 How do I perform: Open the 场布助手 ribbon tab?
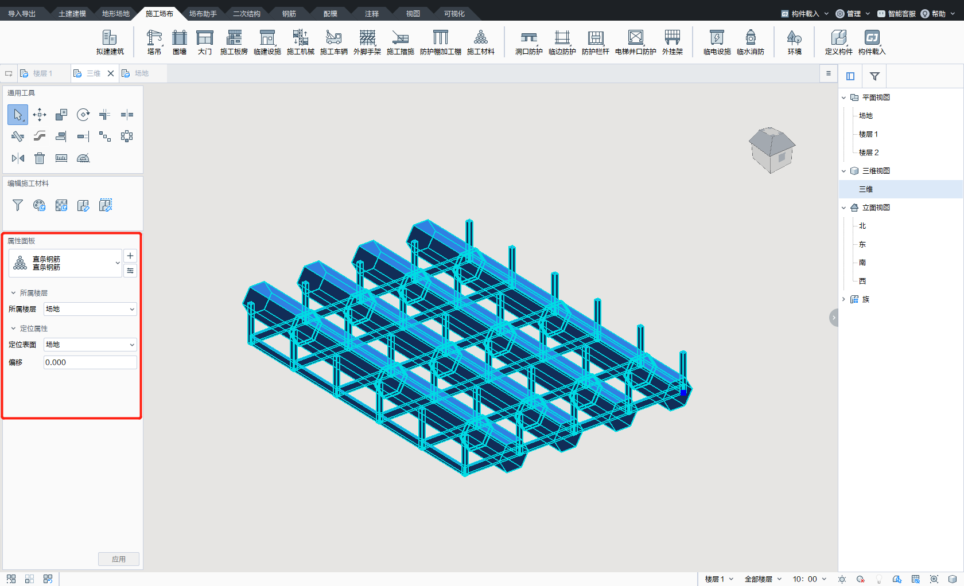[x=203, y=14]
